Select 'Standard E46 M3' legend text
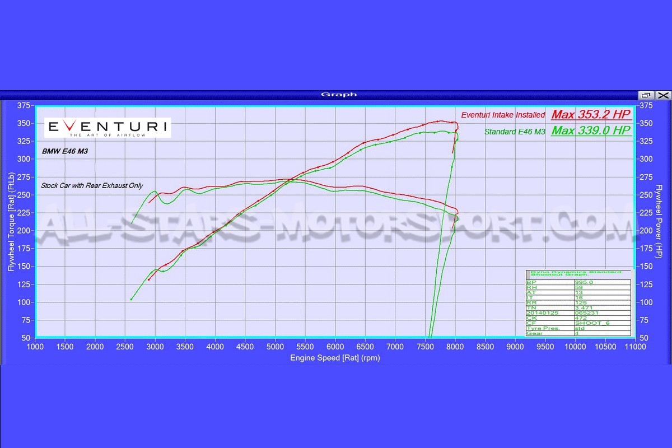Image resolution: width=672 pixels, height=448 pixels. pos(516,132)
